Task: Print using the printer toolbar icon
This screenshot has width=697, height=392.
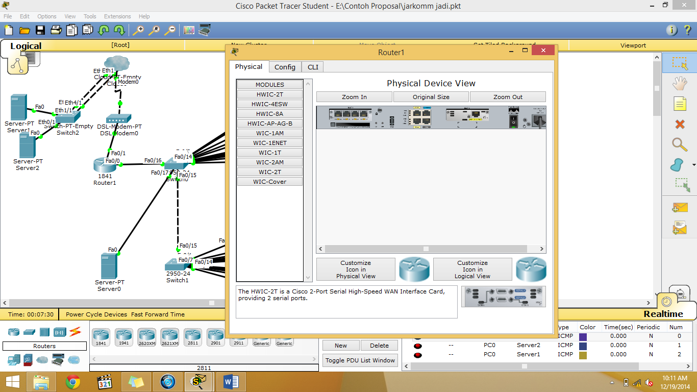Action: pyautogui.click(x=56, y=30)
